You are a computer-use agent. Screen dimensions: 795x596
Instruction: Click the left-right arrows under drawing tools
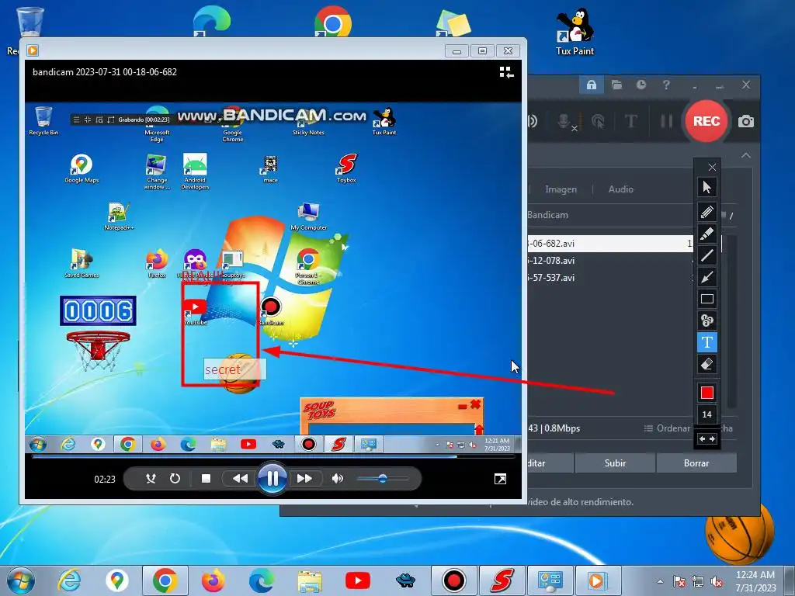tap(706, 439)
